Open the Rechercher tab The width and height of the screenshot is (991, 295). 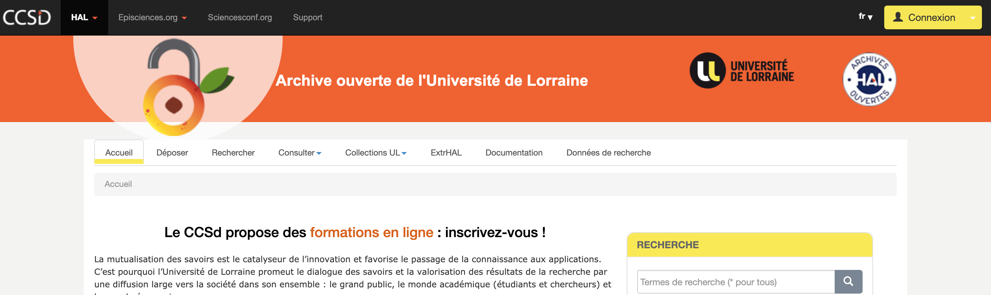click(233, 152)
